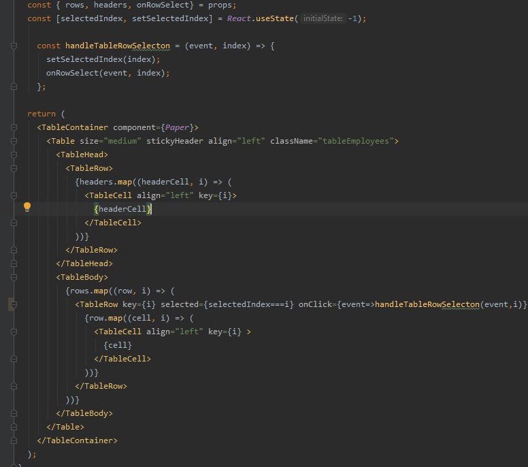Click the closing </Table> tag text

click(x=65, y=427)
